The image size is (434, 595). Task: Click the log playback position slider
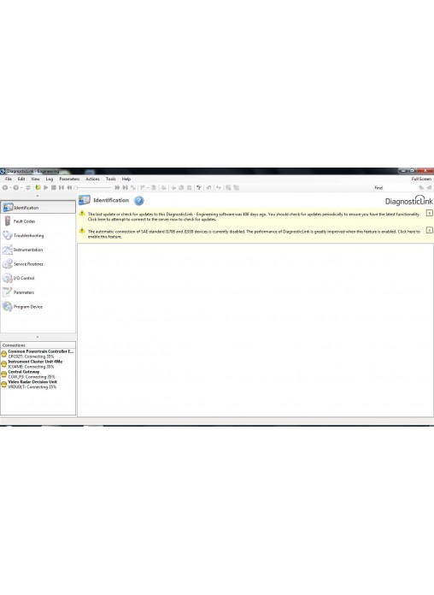point(93,187)
